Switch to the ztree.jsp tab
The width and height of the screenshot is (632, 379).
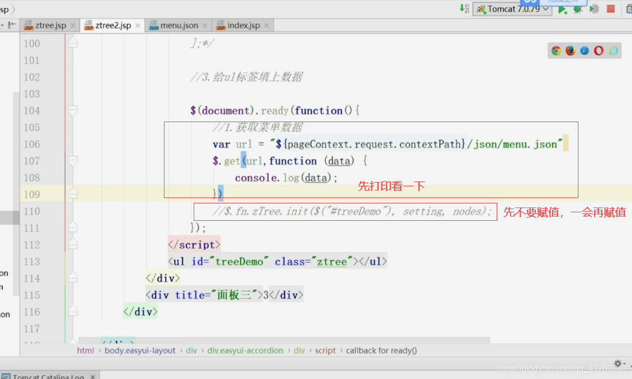point(50,25)
